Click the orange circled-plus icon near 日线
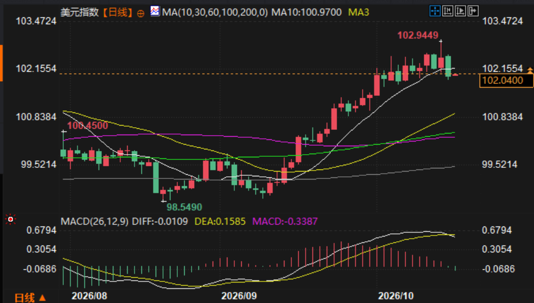 tap(140, 14)
